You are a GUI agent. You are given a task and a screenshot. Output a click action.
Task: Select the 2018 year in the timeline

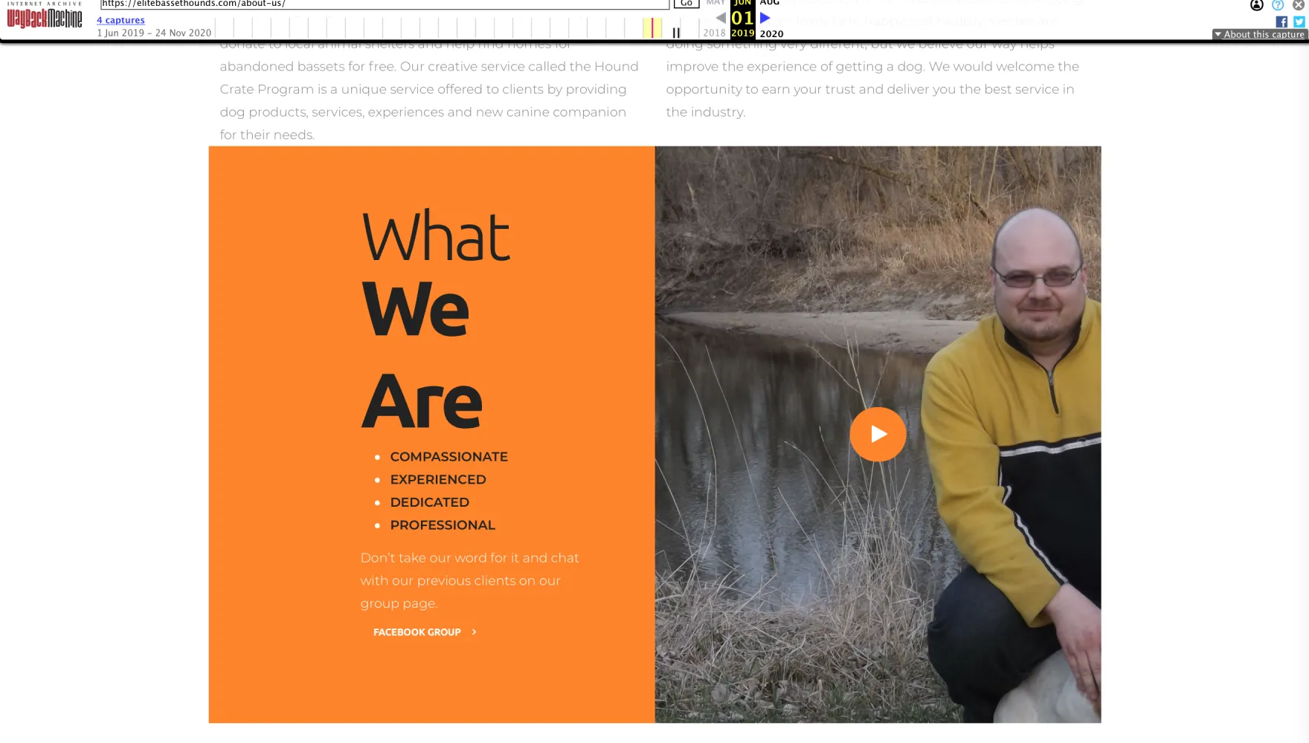tap(714, 33)
